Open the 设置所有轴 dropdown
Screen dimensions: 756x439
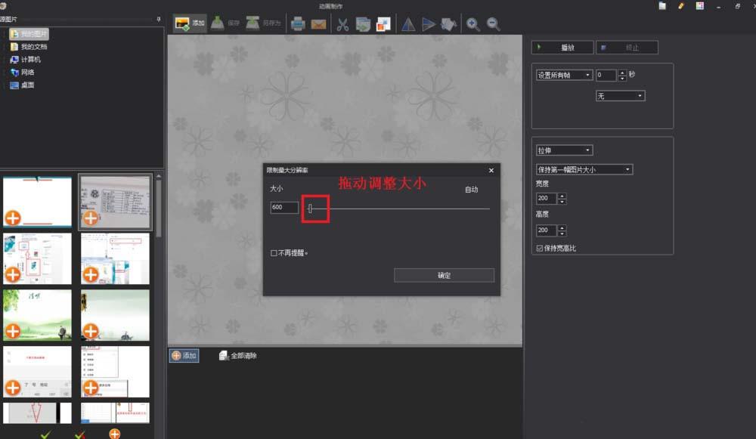pos(563,75)
